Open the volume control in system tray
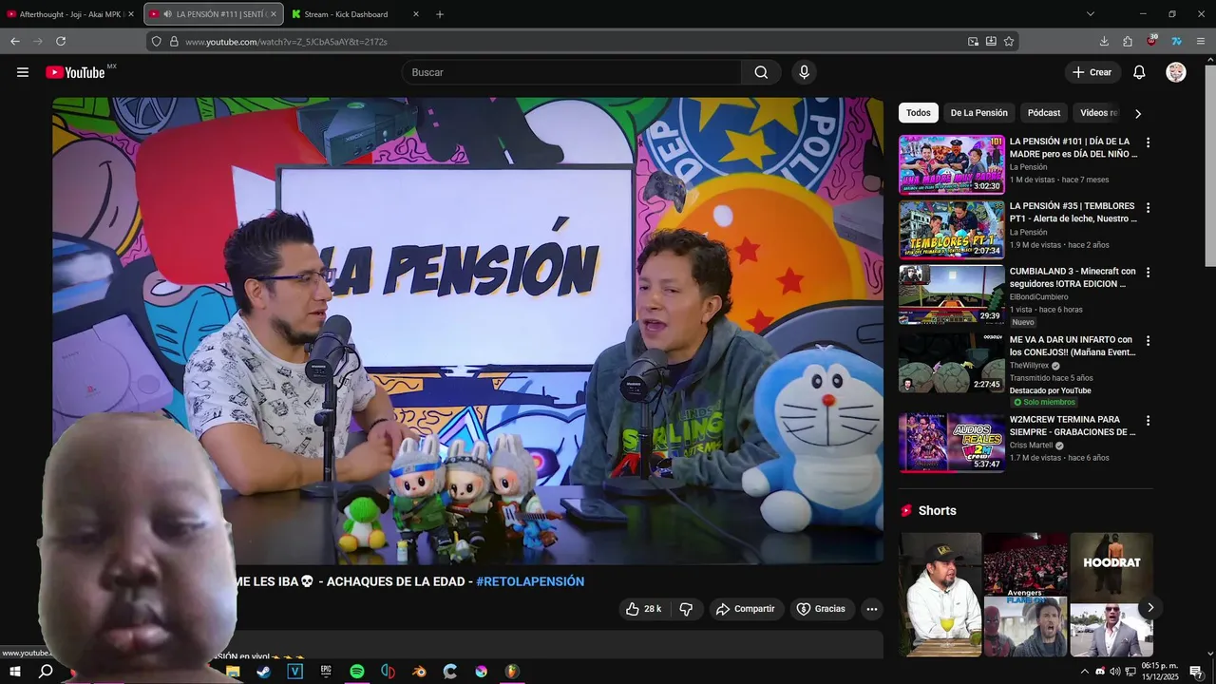This screenshot has width=1216, height=684. pos(1115,671)
